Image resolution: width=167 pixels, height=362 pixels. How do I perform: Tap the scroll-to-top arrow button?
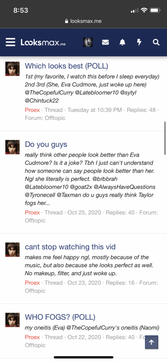[x=151, y=342]
